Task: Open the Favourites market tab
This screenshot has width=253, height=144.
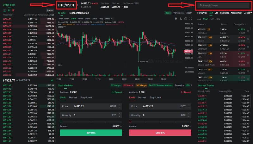Action: tap(202, 13)
